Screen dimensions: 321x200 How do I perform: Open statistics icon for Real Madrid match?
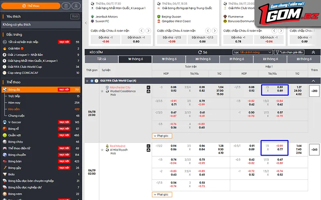pyautogui.click(x=148, y=150)
